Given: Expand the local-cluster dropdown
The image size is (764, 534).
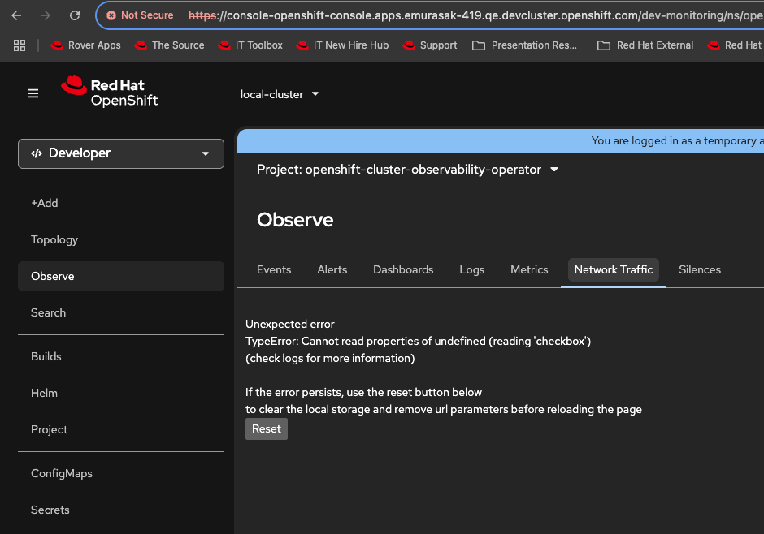Looking at the screenshot, I should (280, 94).
